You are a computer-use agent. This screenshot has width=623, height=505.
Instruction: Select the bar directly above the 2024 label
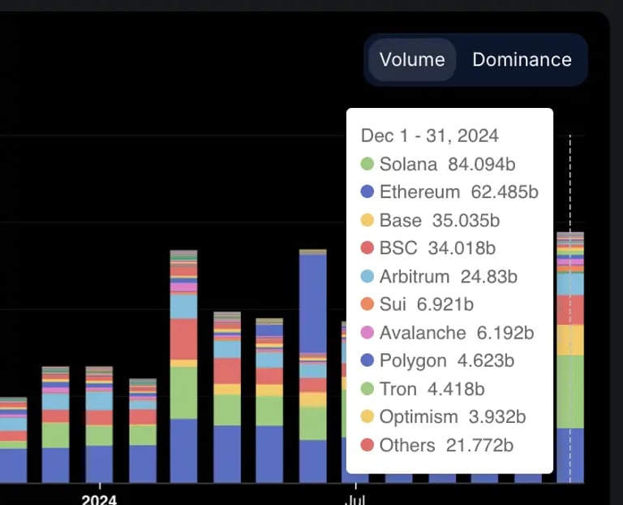(99, 425)
